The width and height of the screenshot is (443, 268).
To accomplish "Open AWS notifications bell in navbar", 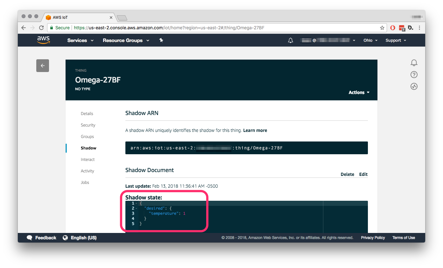I will [291, 40].
